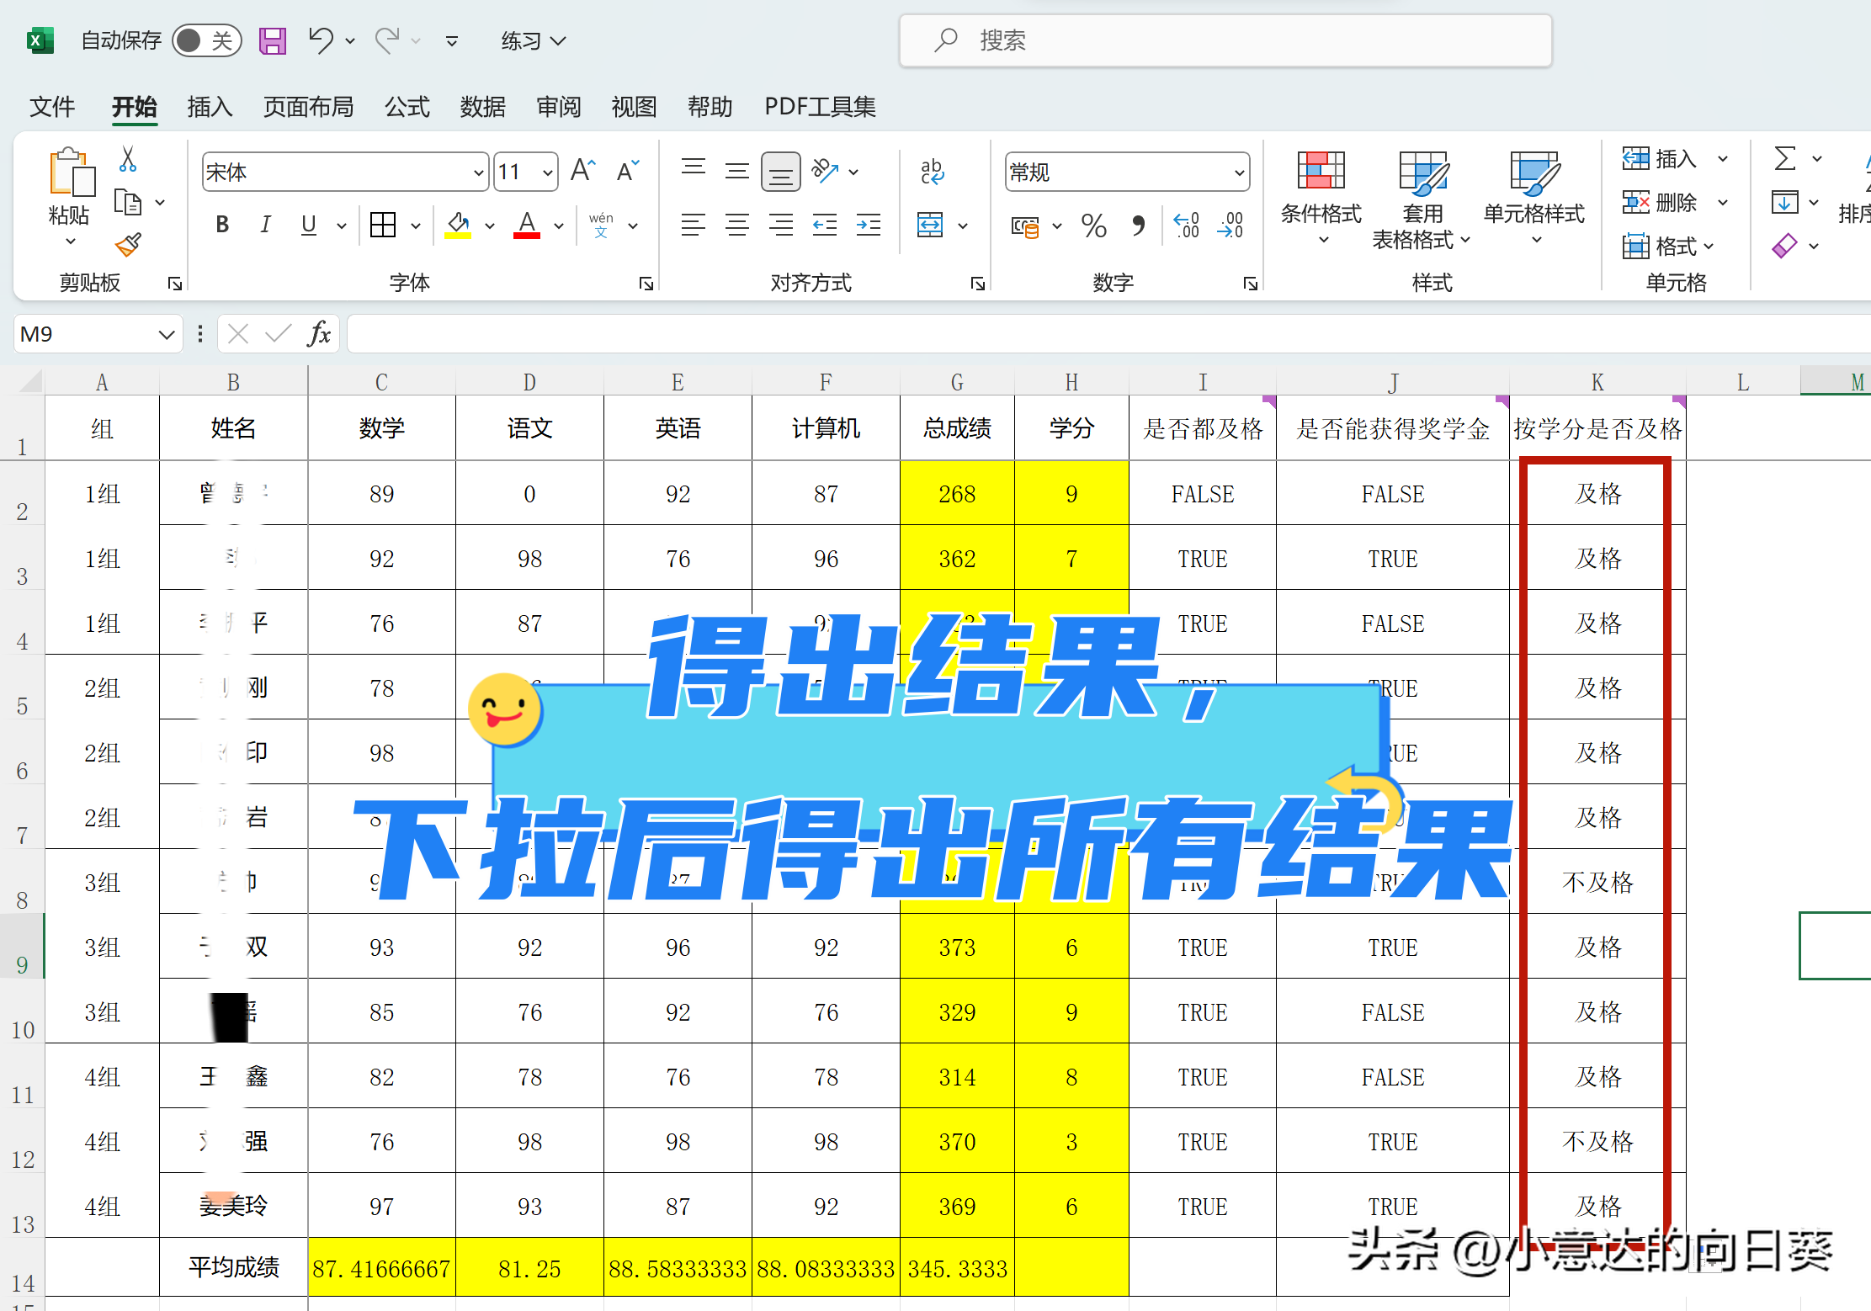The image size is (1871, 1311).
Task: Click the Select All corner triangle
Action: click(29, 380)
